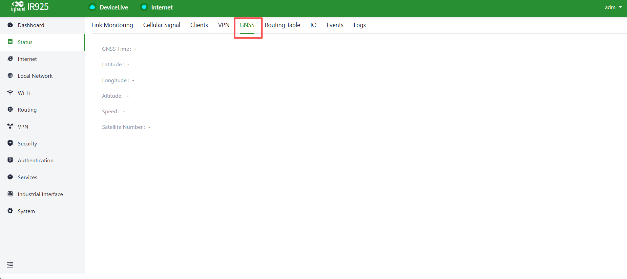
Task: Click the Latitude label
Action: (x=113, y=65)
